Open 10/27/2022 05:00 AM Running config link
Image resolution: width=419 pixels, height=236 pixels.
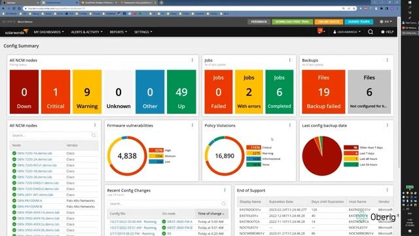pyautogui.click(x=133, y=222)
